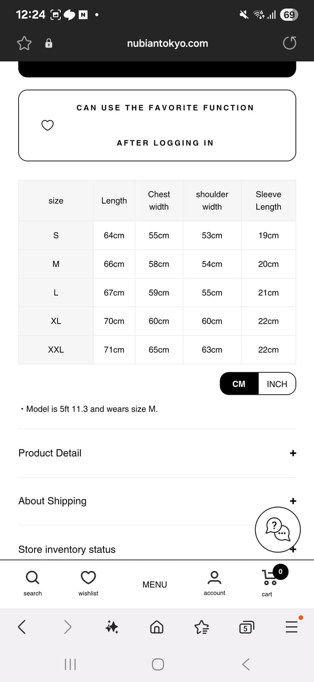
Task: Open the wishlist heart icon
Action: (x=88, y=577)
